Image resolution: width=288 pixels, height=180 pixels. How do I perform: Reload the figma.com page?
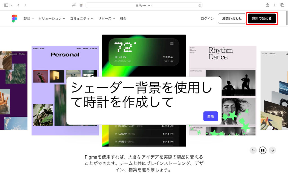pyautogui.click(x=200, y=5)
